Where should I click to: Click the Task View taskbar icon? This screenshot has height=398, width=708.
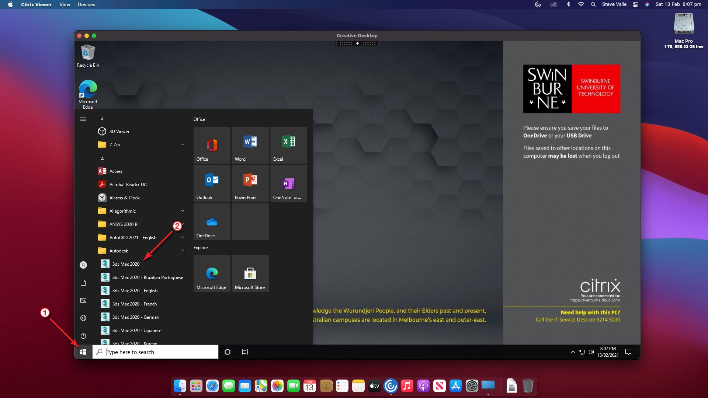point(245,352)
